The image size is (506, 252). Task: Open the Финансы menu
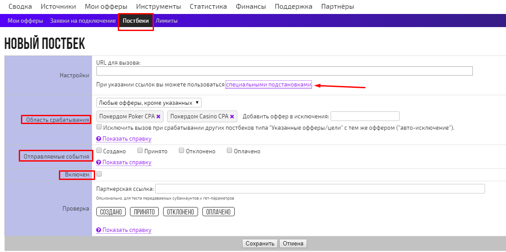[x=250, y=6]
